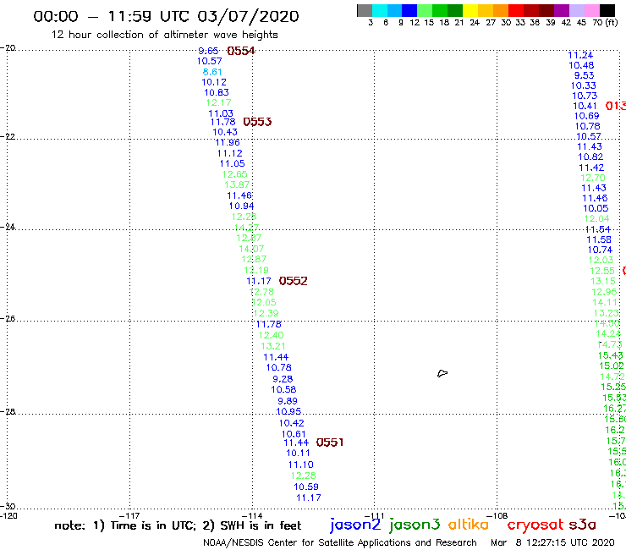Click the pink 70 ft legend swatch
The height and width of the screenshot is (550, 626).
(x=590, y=10)
